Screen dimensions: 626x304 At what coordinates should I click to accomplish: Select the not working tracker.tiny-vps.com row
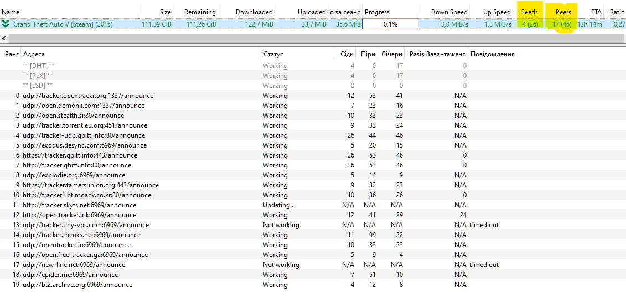[86, 225]
